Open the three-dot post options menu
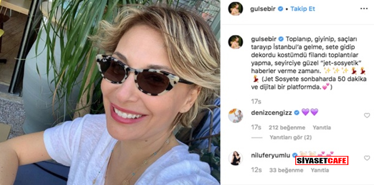Screen dimensions: 374x185 pyautogui.click(x=364, y=9)
